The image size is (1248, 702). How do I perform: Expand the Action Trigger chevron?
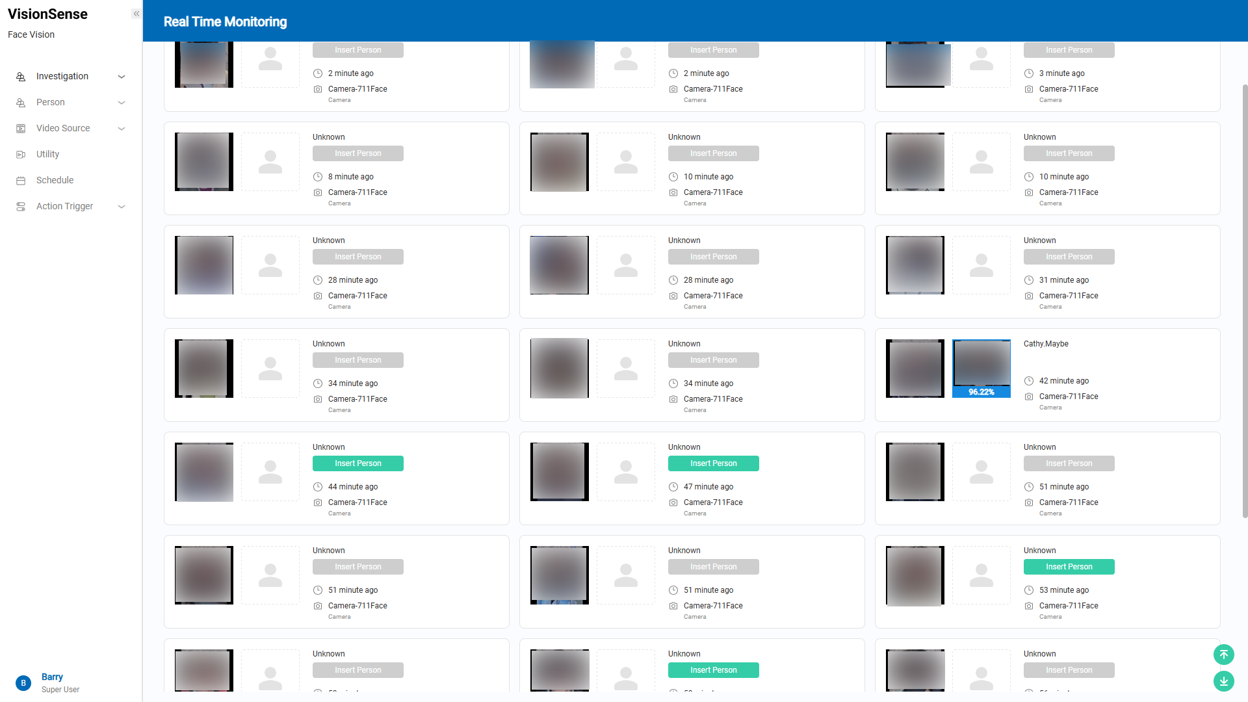coord(122,207)
